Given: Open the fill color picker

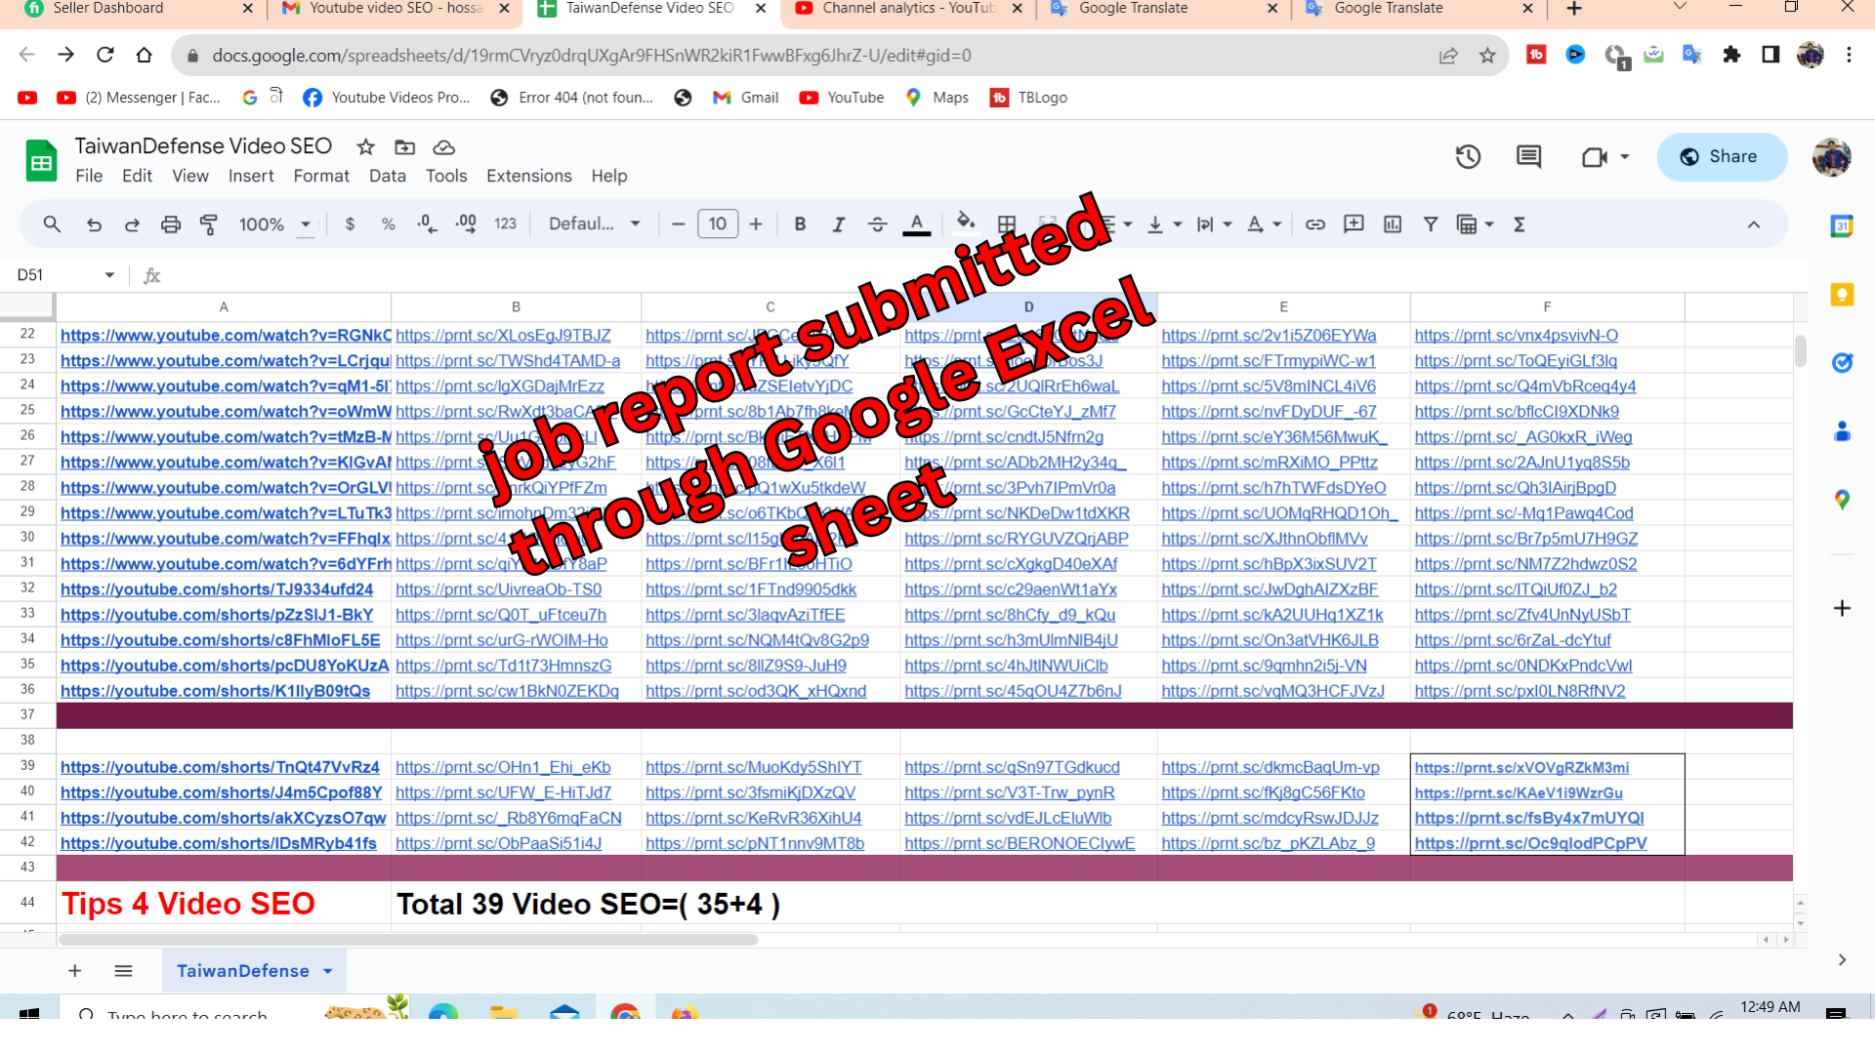Looking at the screenshot, I should tap(965, 223).
